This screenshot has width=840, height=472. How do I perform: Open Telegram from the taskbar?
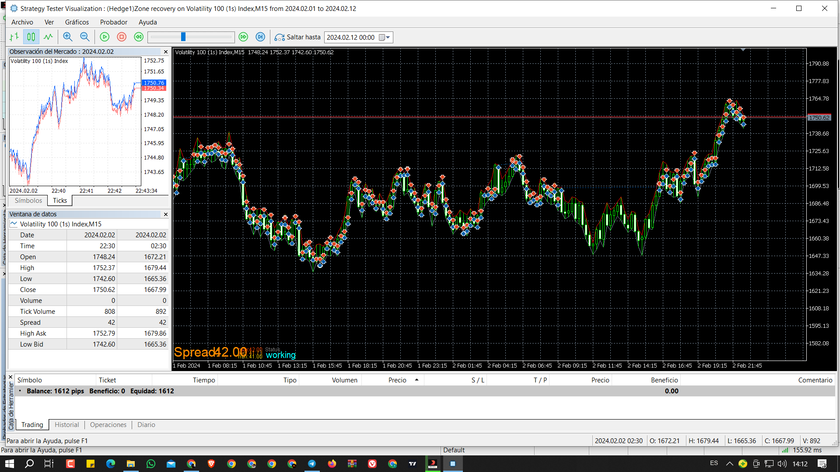pos(312,464)
